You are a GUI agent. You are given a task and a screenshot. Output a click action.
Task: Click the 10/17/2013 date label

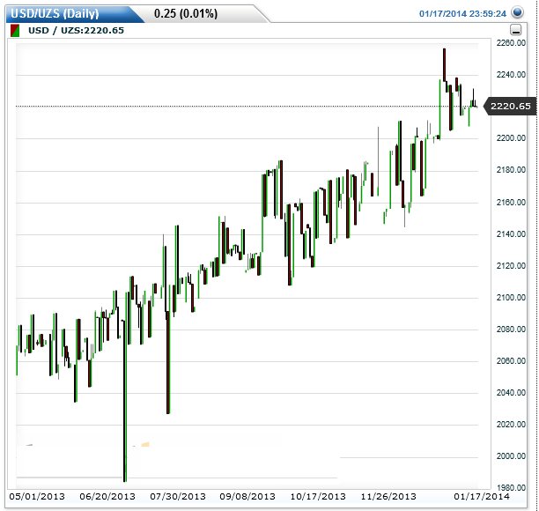(318, 497)
